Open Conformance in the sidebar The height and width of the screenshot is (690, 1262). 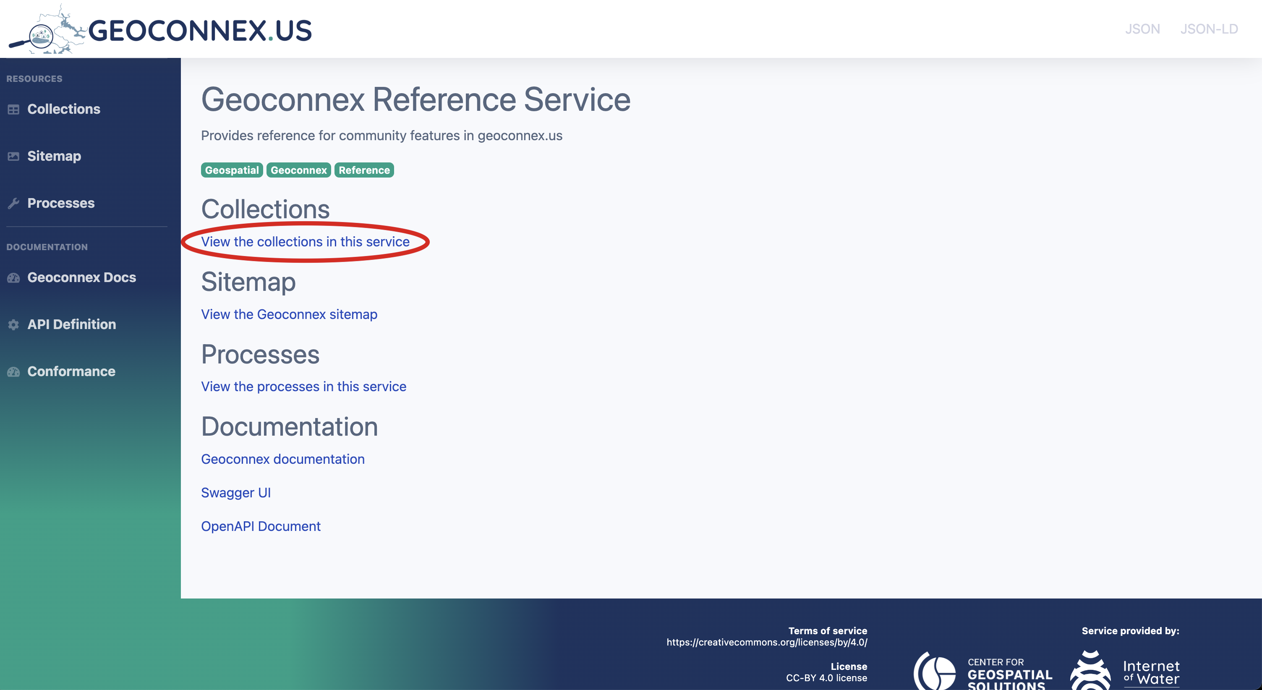click(71, 371)
